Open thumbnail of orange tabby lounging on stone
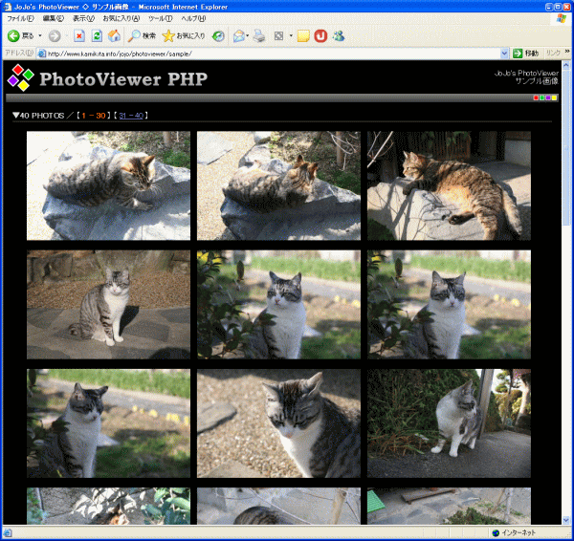This screenshot has width=574, height=541. point(449,185)
